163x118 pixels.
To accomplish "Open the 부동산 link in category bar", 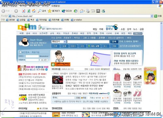I will click(x=66, y=33).
